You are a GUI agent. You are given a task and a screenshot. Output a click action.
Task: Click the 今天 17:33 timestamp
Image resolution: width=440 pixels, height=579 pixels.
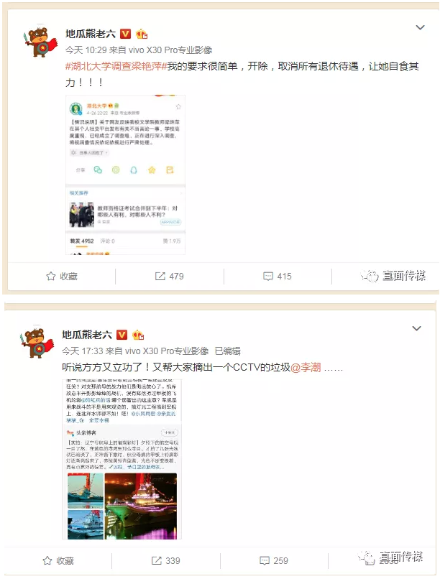[82, 351]
